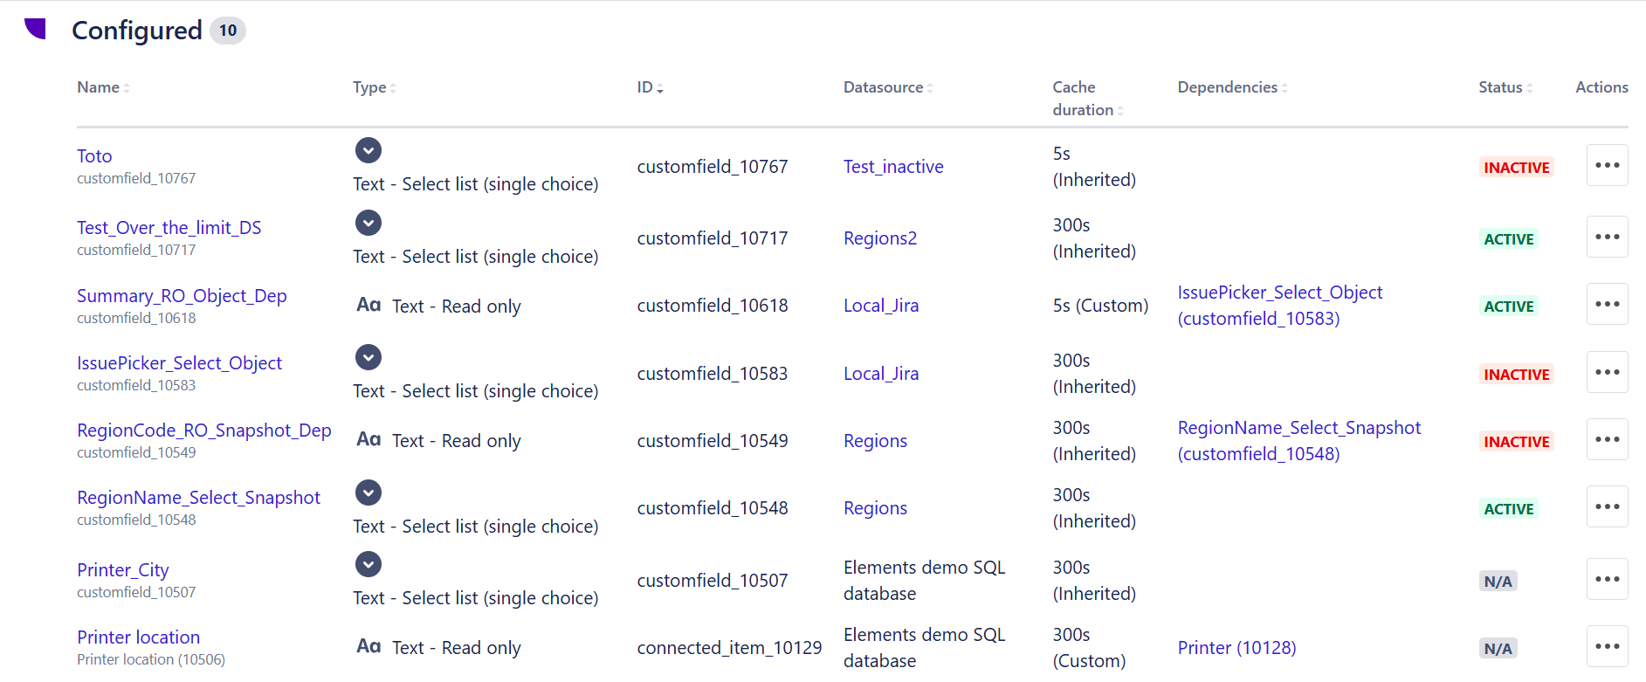Viewport: 1646px width, 682px height.
Task: Open the IssuePicker_Select_Object field name link
Action: (x=179, y=363)
